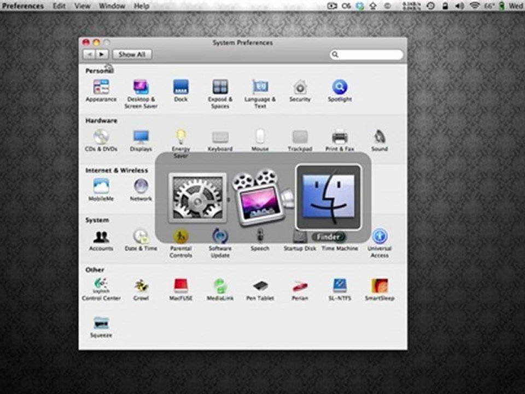The image size is (525, 394).
Task: Open the Mouse preference pane
Action: pyautogui.click(x=260, y=141)
